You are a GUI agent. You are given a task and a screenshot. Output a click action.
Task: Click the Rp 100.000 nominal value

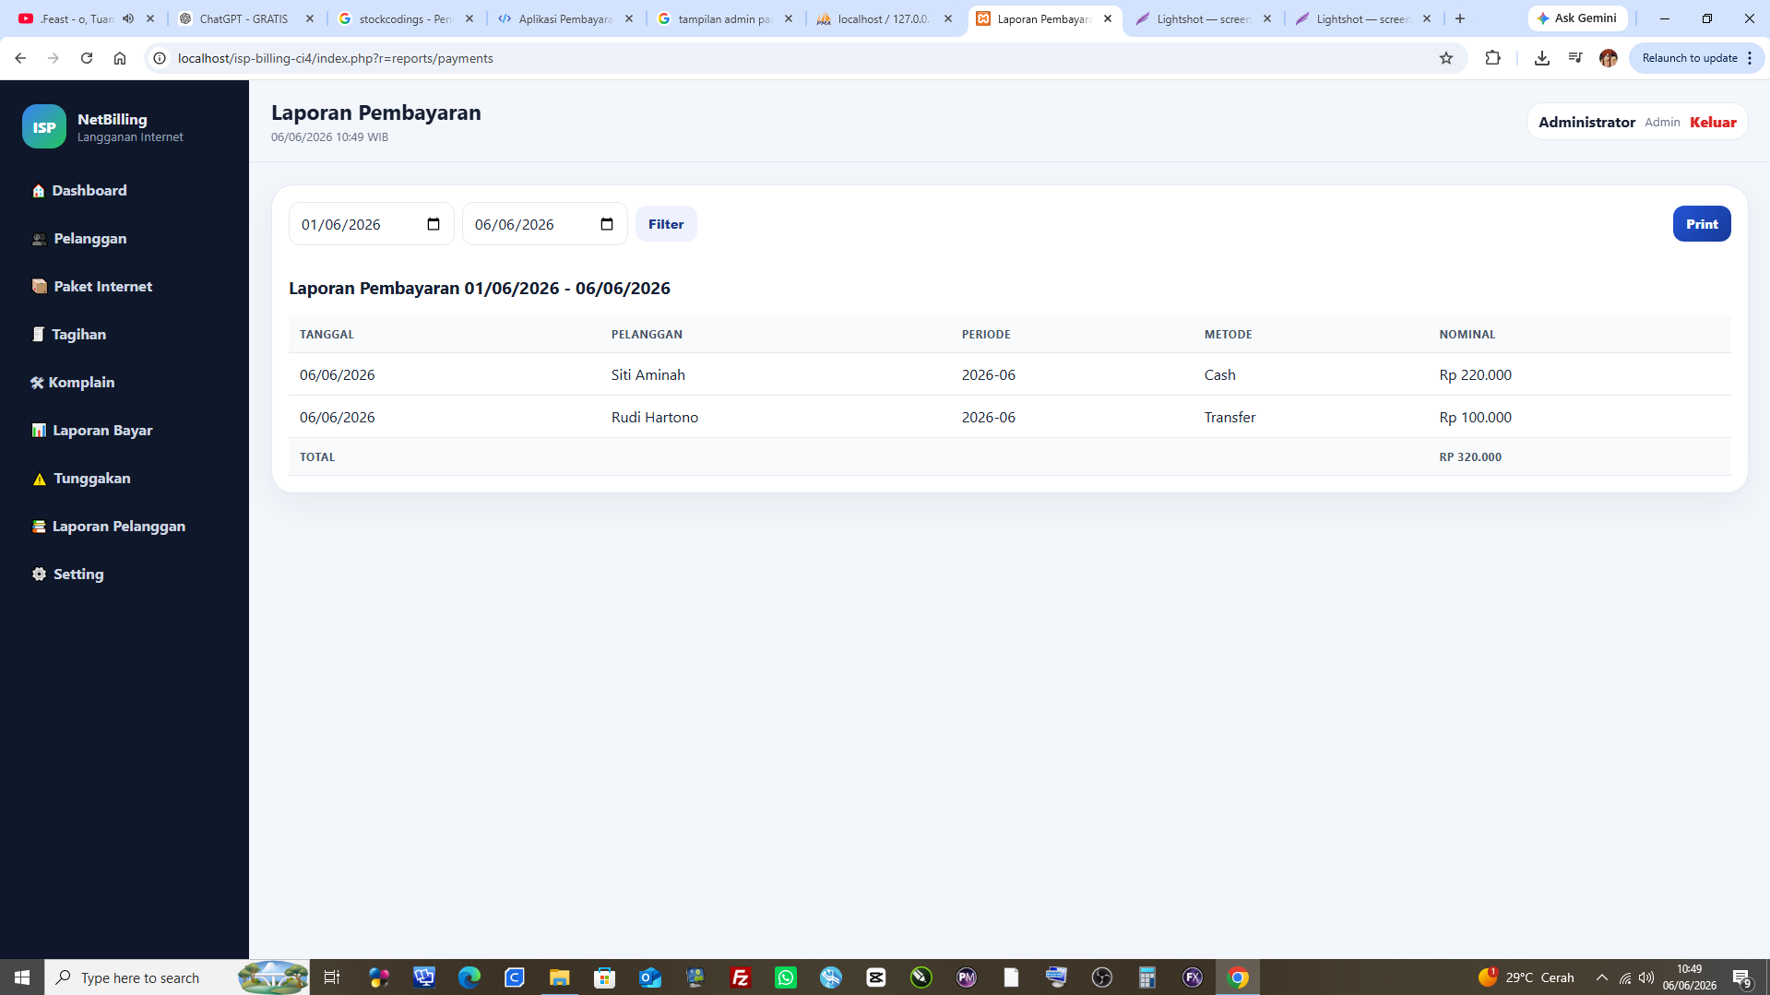click(x=1475, y=417)
